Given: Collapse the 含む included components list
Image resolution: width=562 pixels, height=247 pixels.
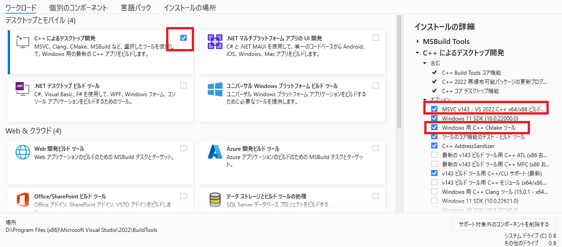Looking at the screenshot, I should (425, 63).
